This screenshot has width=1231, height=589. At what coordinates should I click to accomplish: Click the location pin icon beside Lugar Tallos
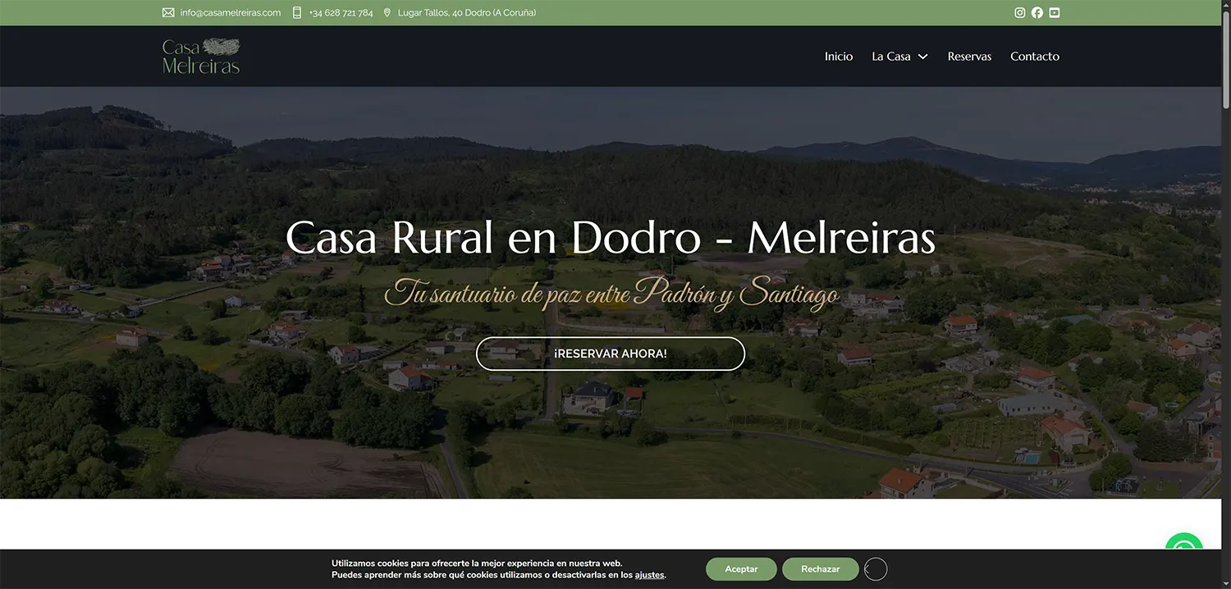pos(387,12)
